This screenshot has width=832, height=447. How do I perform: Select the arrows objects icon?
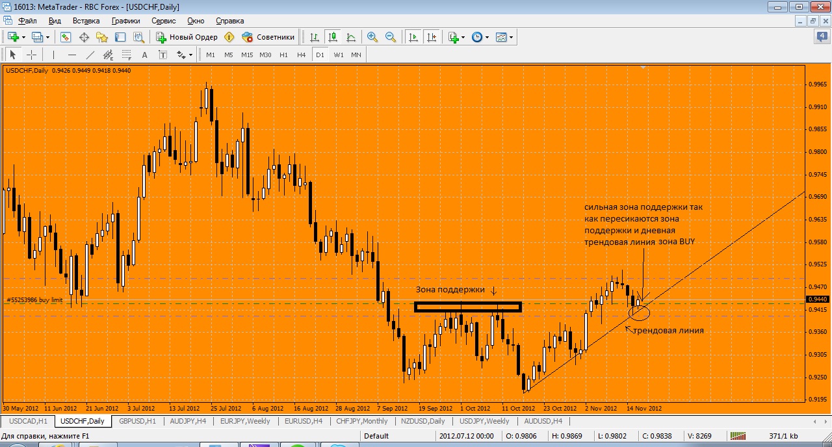[181, 55]
